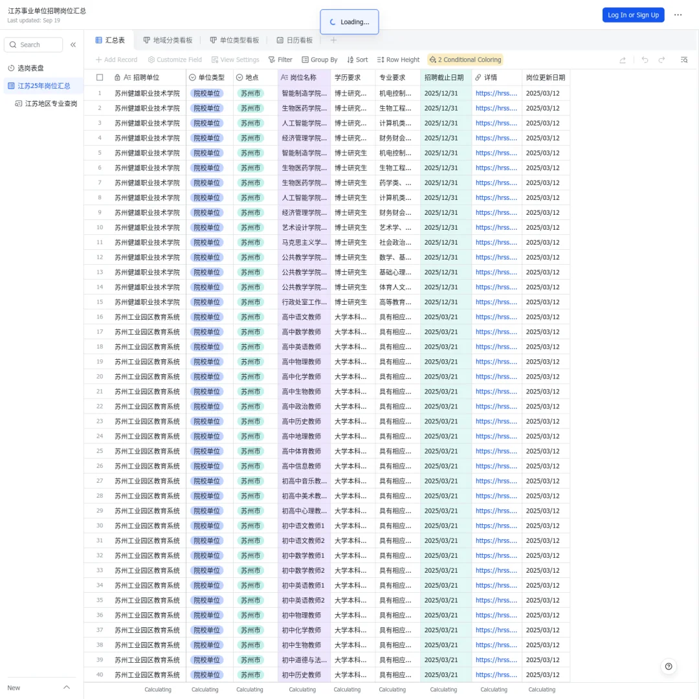Expand the New menu chevron at bottom-left

[x=67, y=687]
